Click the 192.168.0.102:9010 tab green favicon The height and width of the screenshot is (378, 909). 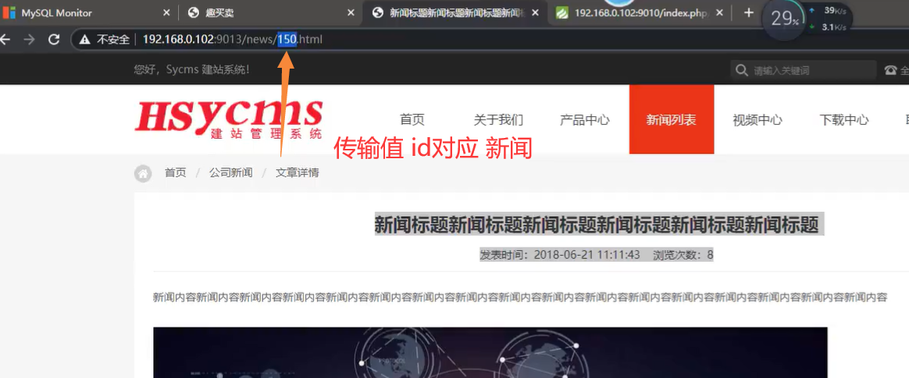point(561,12)
